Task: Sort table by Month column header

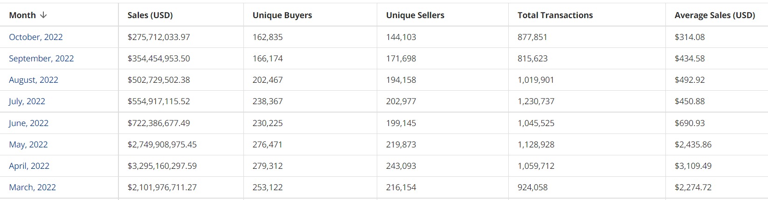Action: click(x=22, y=15)
